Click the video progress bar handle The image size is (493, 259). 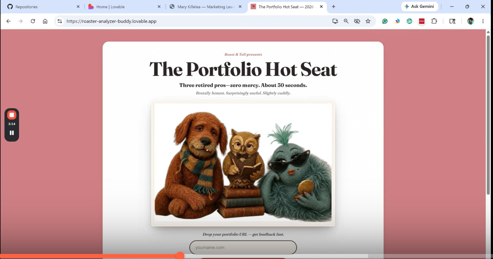pos(180,255)
